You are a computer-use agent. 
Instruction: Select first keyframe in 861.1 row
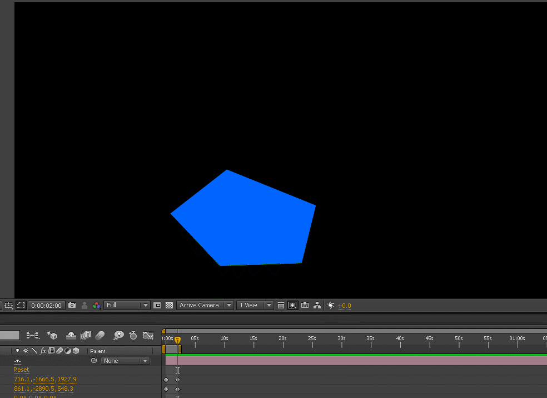click(166, 389)
